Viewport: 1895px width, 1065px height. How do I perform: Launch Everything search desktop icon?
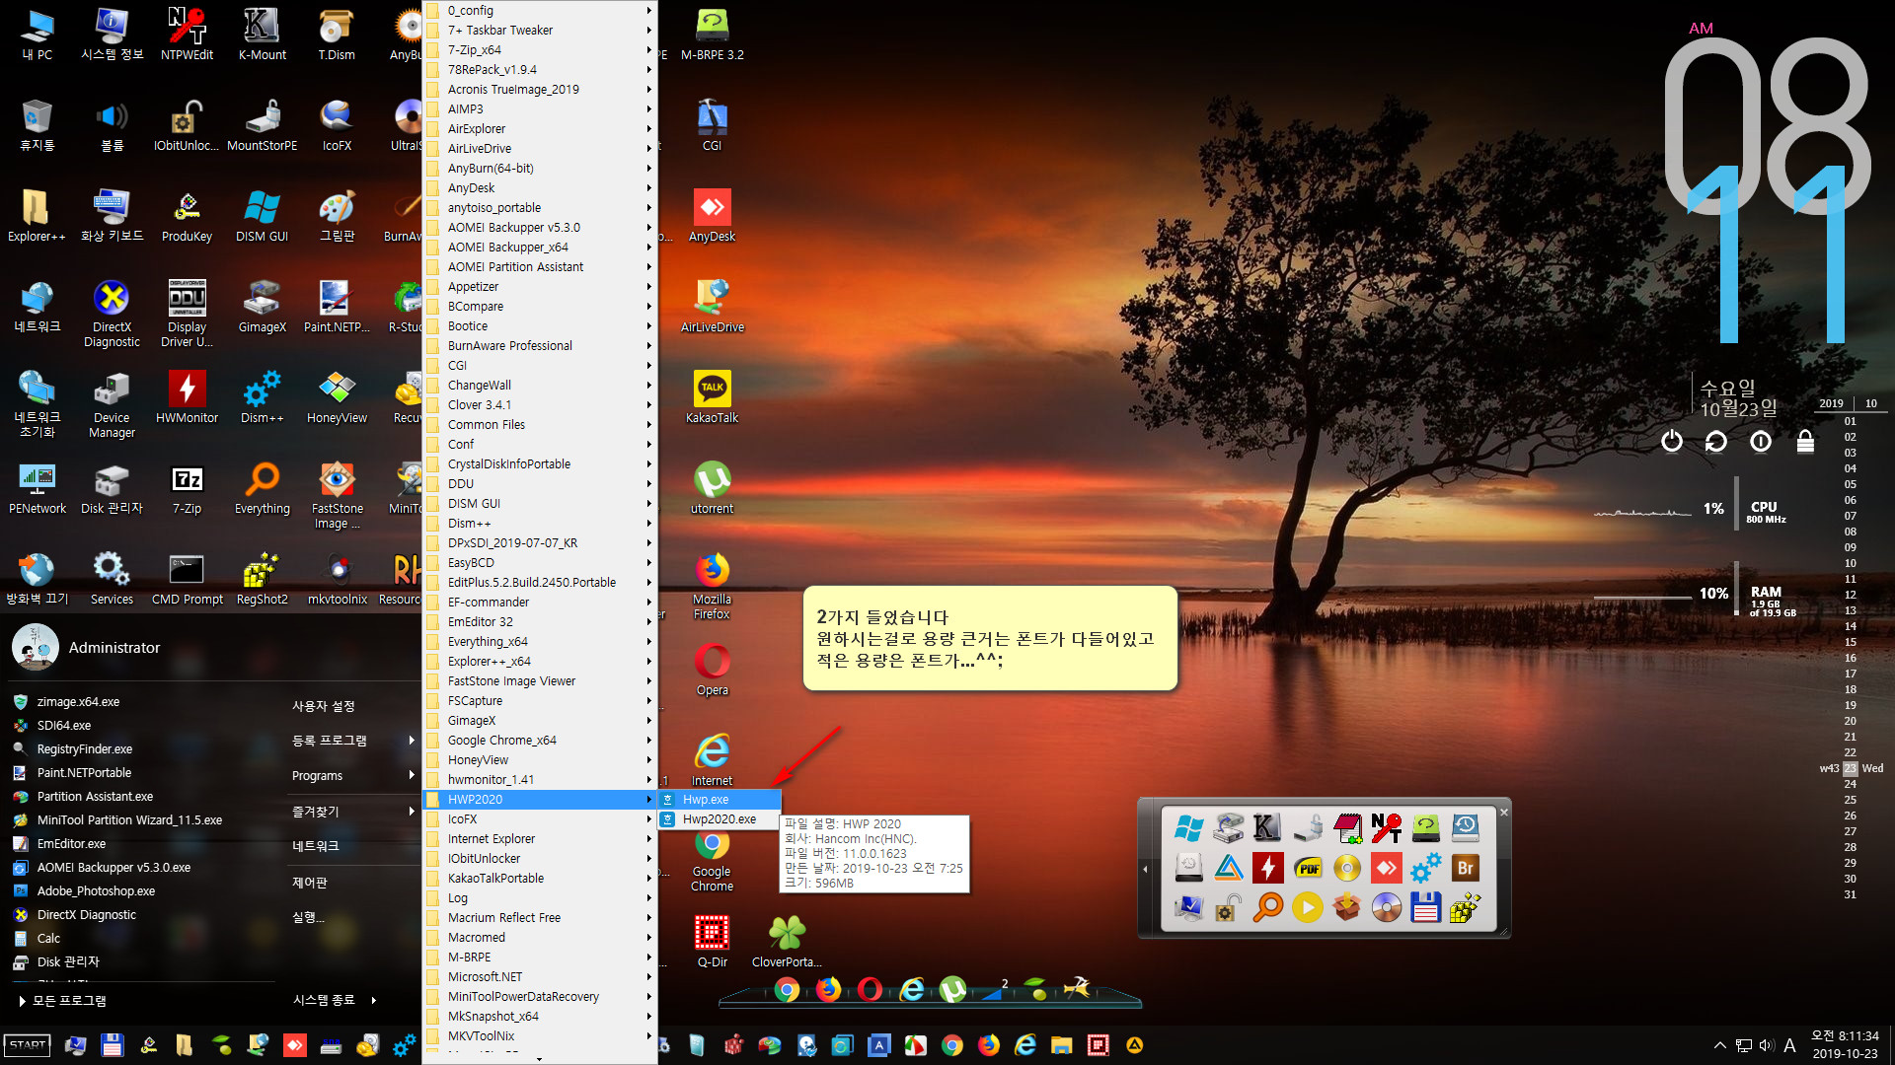(262, 488)
